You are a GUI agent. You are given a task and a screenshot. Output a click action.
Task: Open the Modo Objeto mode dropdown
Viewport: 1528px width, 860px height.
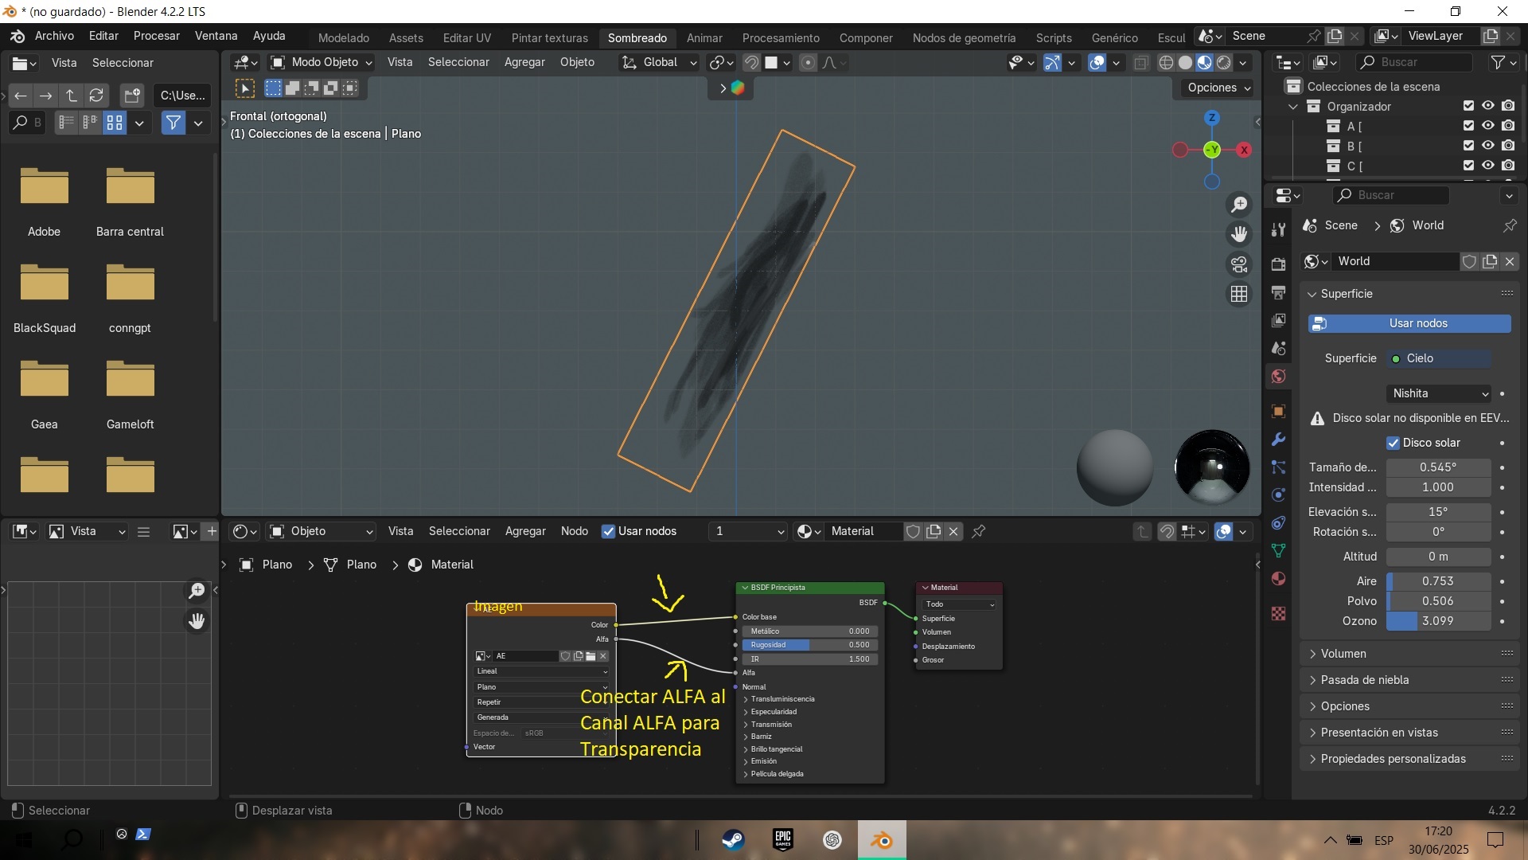pyautogui.click(x=321, y=62)
